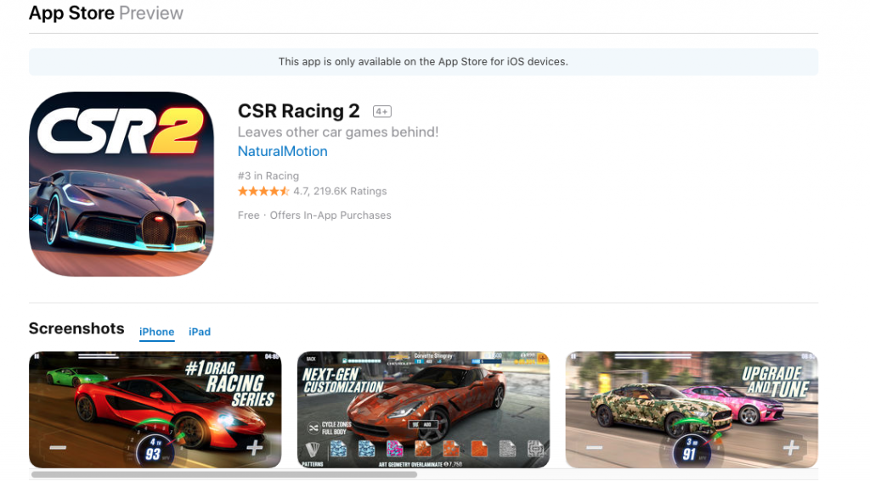Click the App Store Preview heading
This screenshot has height=481, width=870.
click(x=106, y=13)
